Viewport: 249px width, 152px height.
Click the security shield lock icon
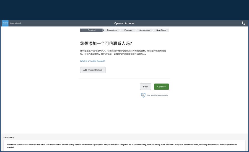point(143,95)
